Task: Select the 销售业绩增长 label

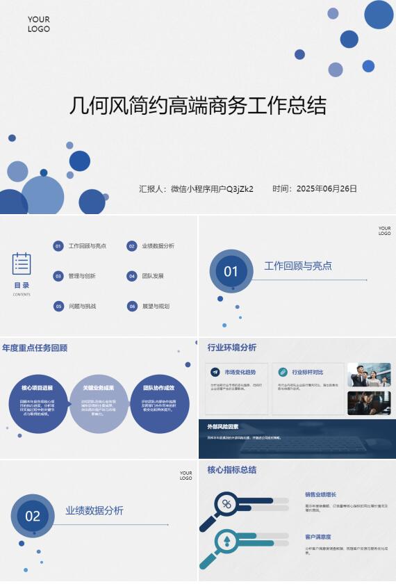Action: point(321,494)
